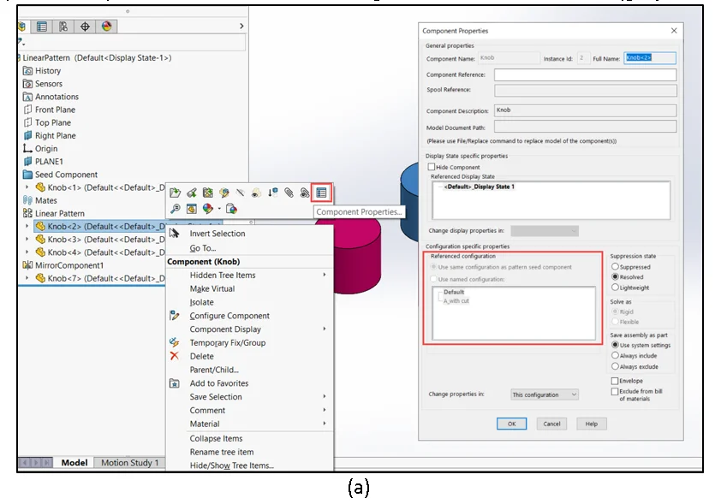Expand Knob<1> component node

pyautogui.click(x=27, y=187)
